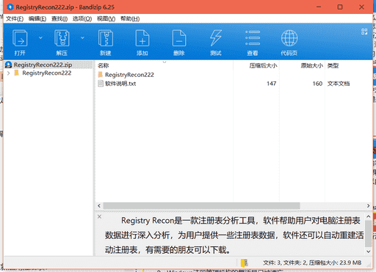376x272 pixels.
Task: Maximize the Bandizip window
Action: point(340,7)
